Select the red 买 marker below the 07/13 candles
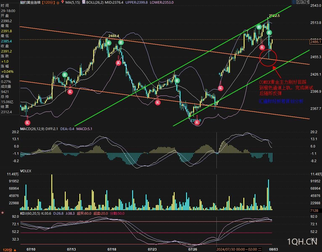 (70, 92)
